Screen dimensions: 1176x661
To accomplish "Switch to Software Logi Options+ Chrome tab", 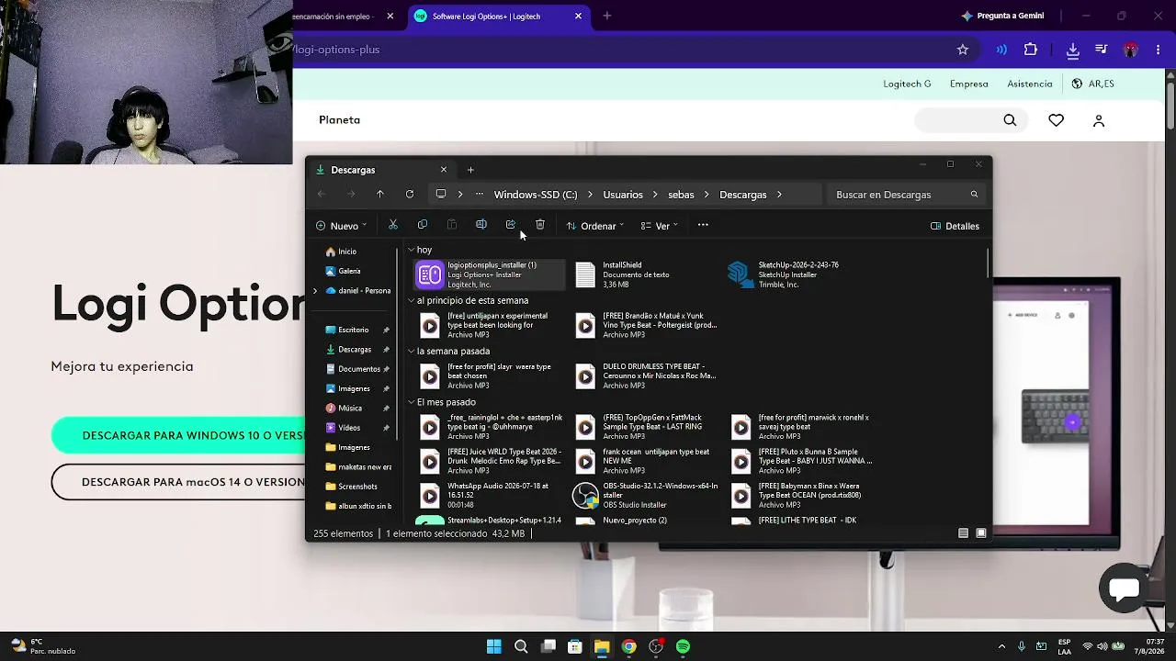I will coord(498,17).
